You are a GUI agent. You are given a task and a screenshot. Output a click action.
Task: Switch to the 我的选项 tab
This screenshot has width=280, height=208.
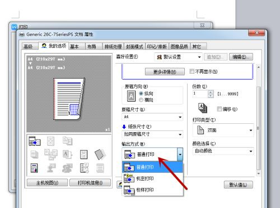click(54, 46)
